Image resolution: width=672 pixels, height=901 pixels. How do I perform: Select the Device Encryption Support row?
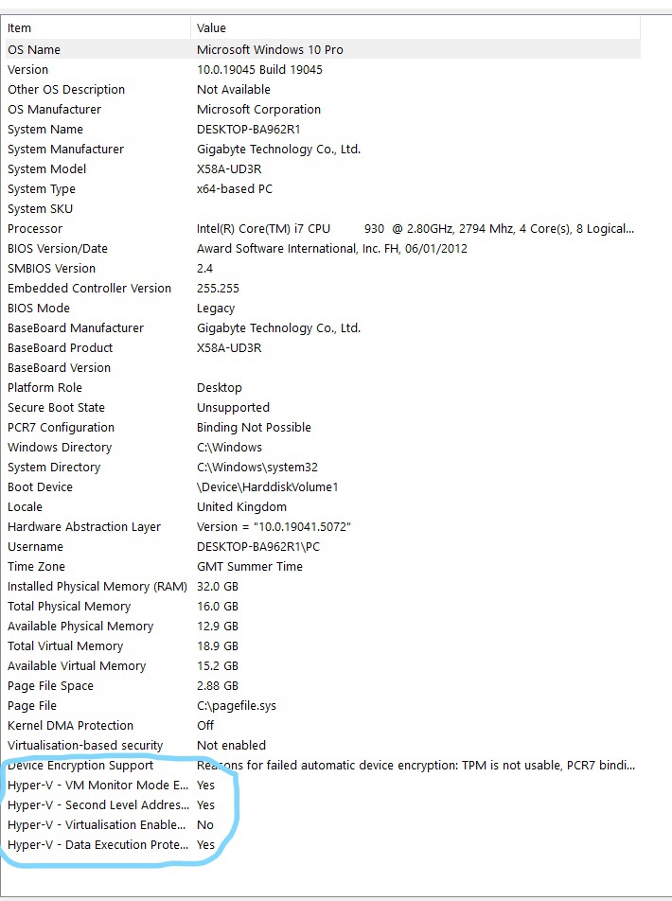coord(323,766)
